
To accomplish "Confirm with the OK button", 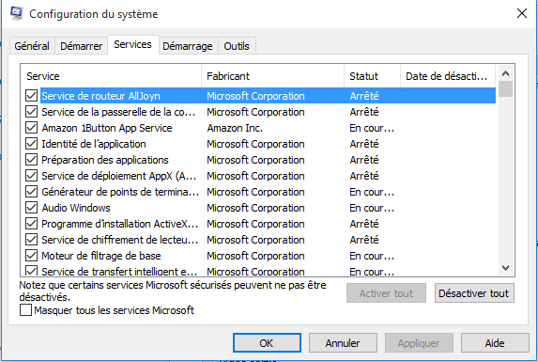I will (267, 343).
